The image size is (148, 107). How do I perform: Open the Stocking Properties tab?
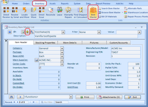pos(45,43)
